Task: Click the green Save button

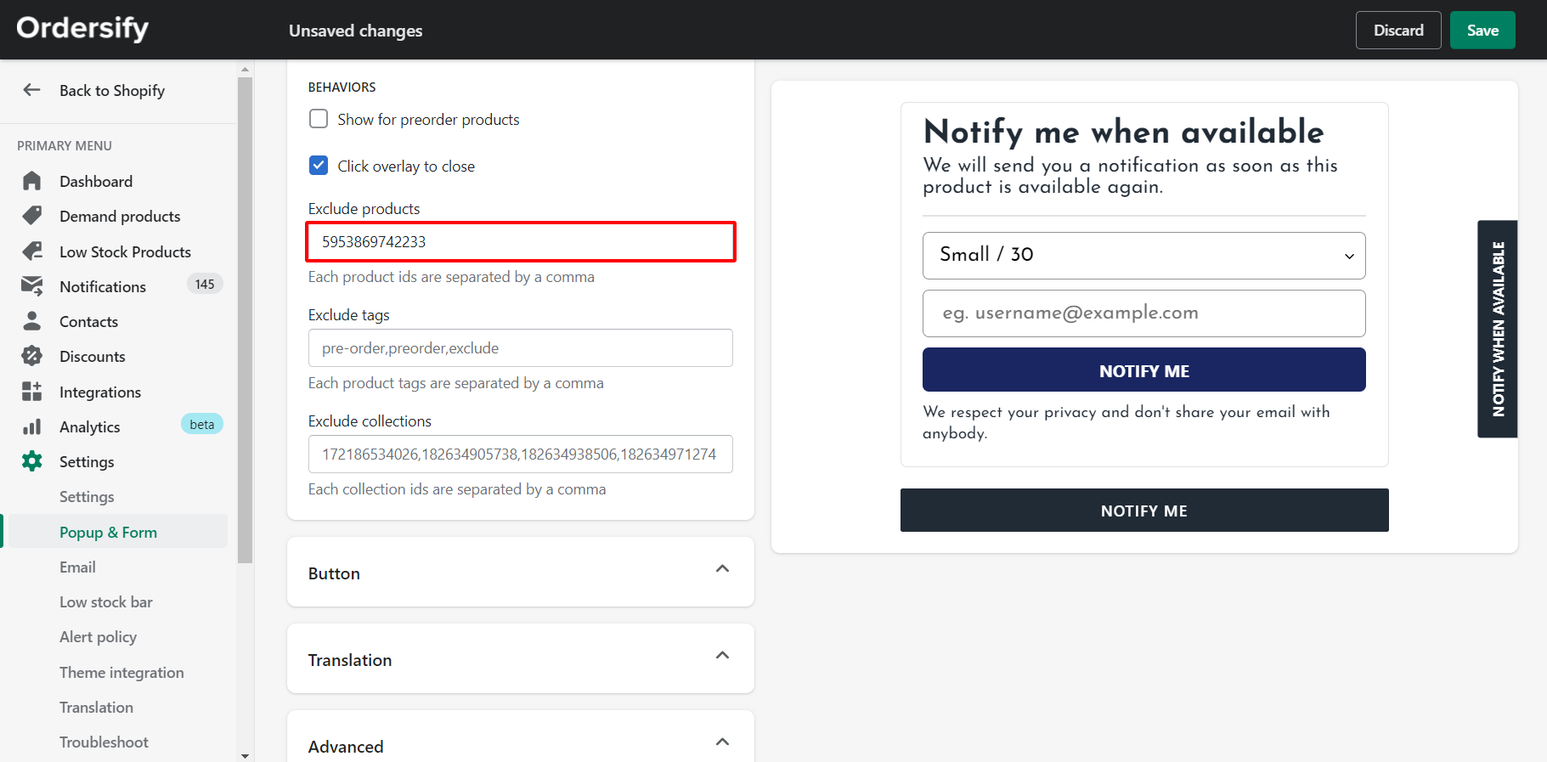Action: coord(1482,30)
